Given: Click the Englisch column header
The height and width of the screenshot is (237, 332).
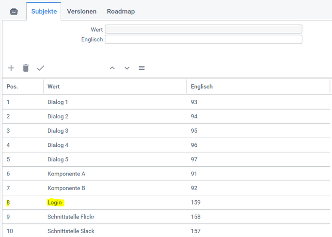Looking at the screenshot, I should coord(202,87).
